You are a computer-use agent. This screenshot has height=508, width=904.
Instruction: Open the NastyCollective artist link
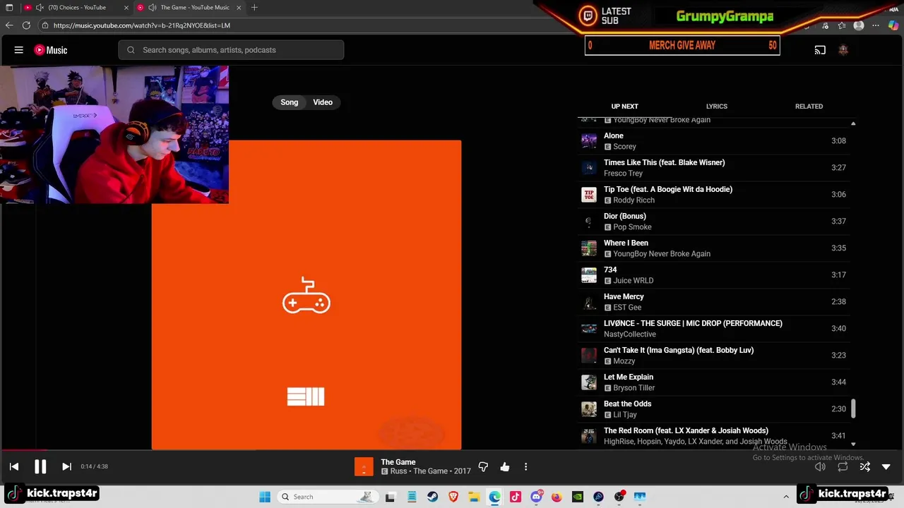(x=630, y=334)
